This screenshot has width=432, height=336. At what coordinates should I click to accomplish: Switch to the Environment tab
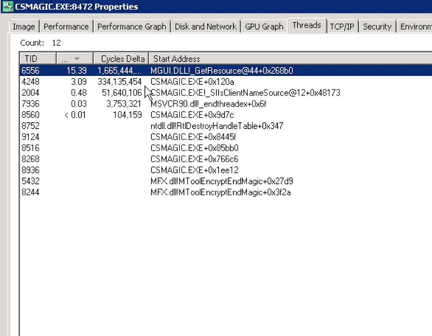pos(416,27)
